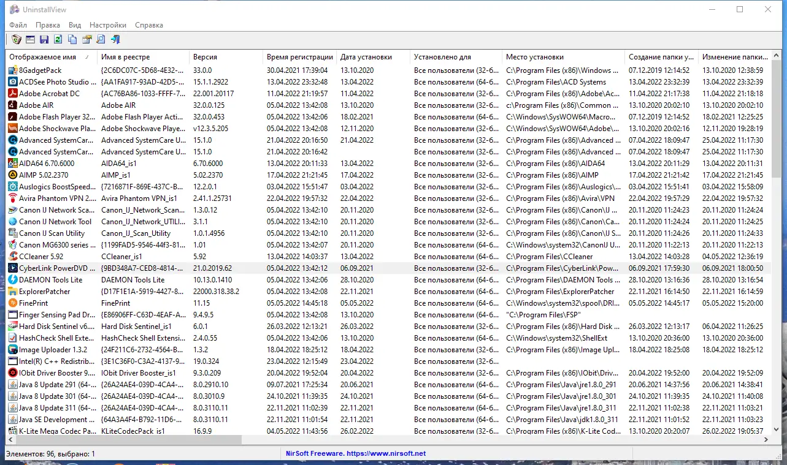Click the Properties toolbar icon
The image size is (787, 465).
pos(86,40)
